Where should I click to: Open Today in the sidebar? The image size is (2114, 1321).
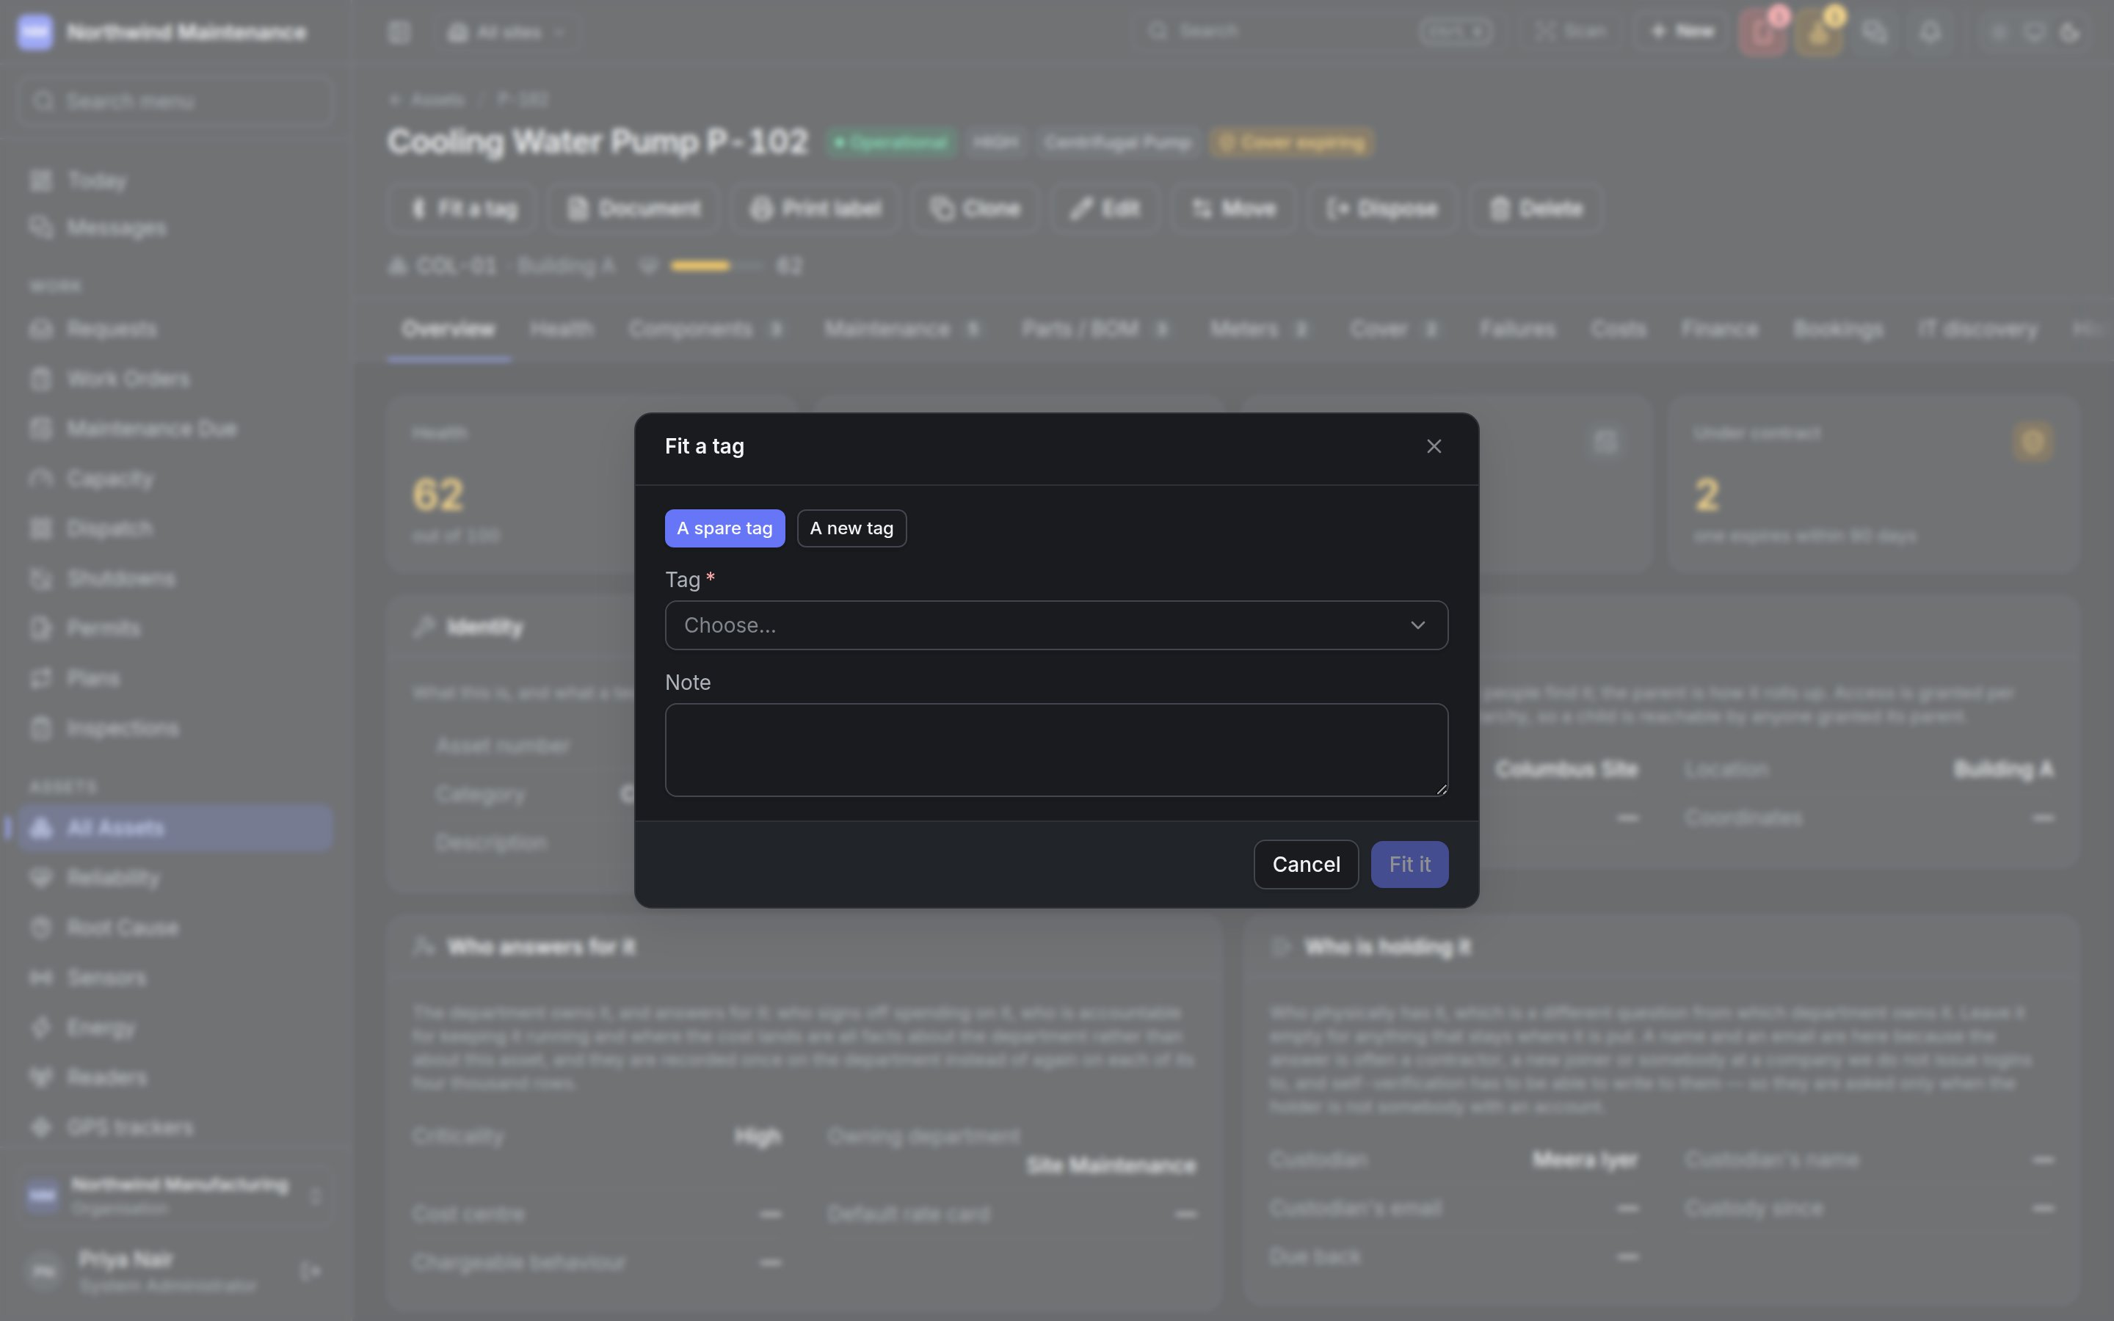pos(175,181)
